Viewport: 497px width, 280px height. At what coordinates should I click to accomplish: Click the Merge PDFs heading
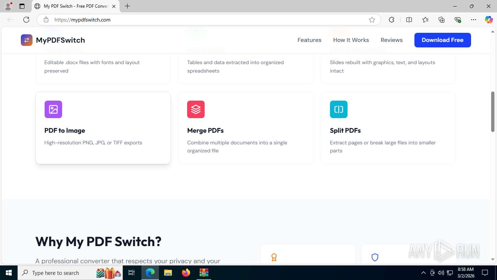205,131
